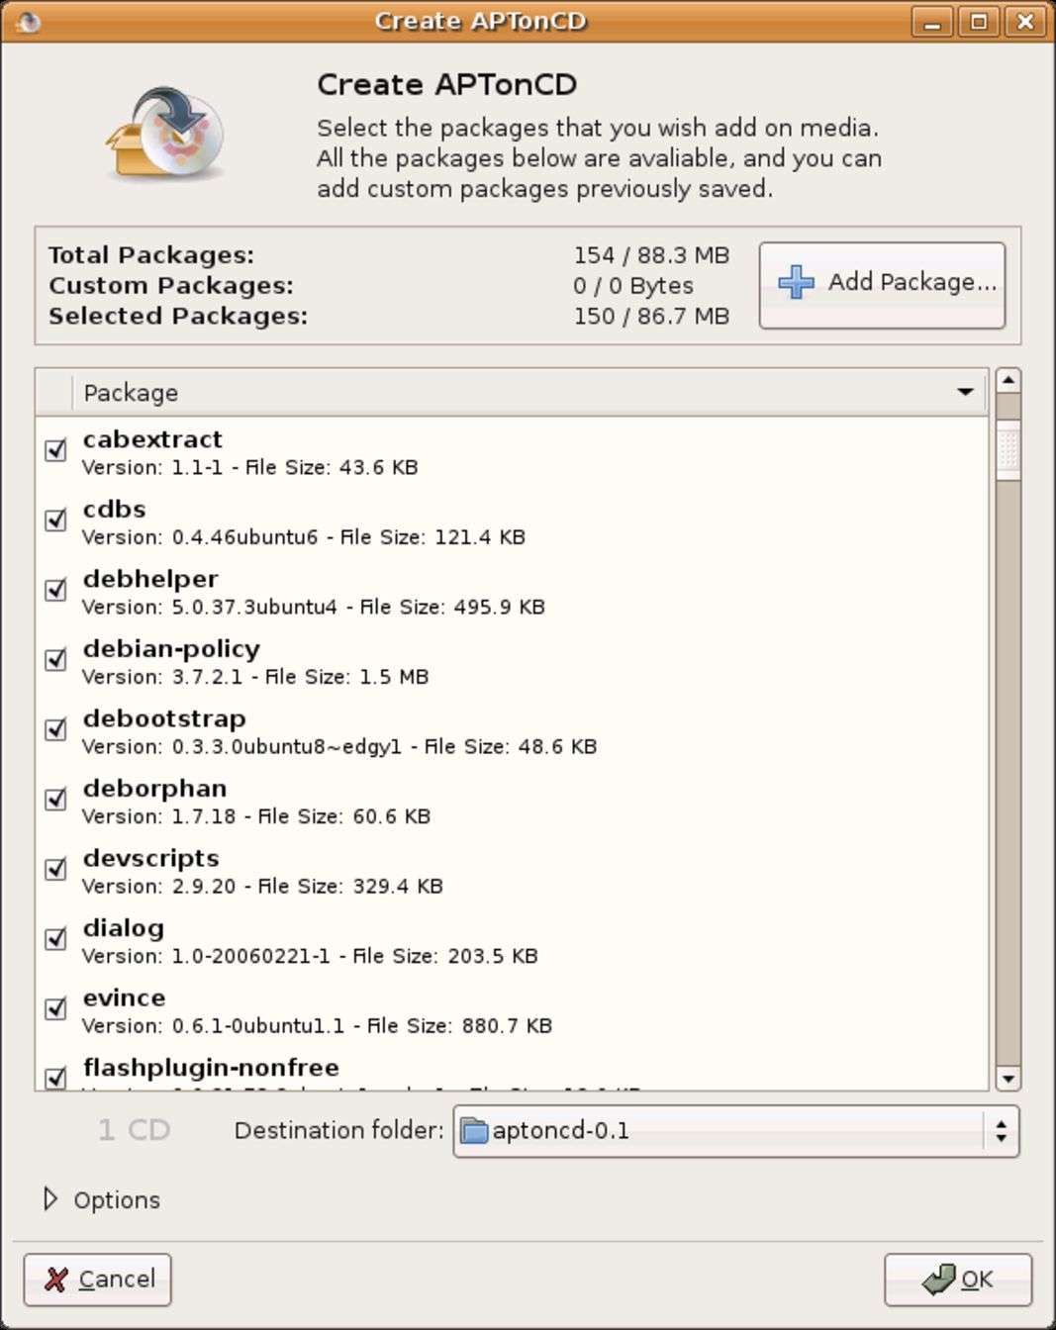The image size is (1056, 1330).
Task: Uncheck the deborphan package checkbox
Action: pos(55,799)
